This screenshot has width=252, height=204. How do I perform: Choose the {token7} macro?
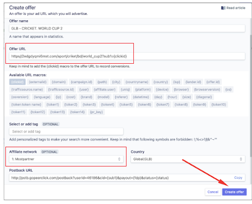(163, 105)
